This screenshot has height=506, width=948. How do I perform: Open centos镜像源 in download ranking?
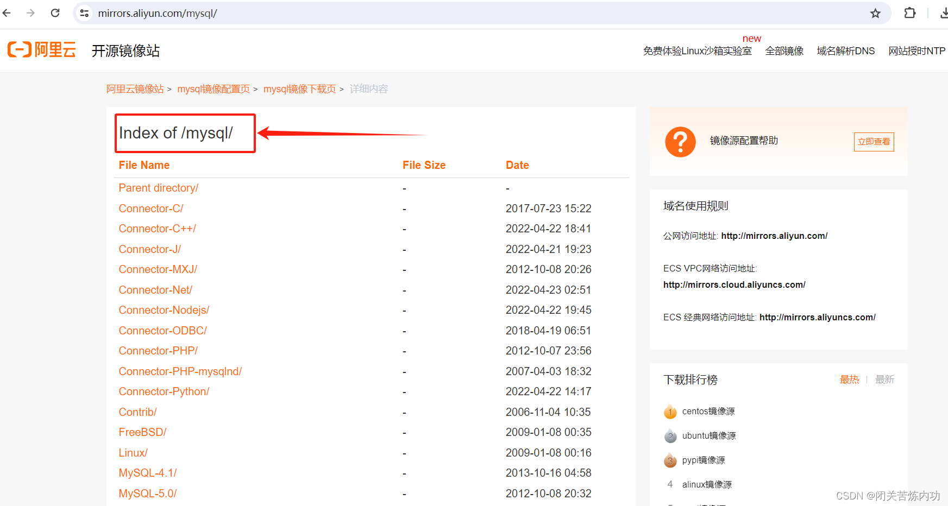click(x=708, y=412)
